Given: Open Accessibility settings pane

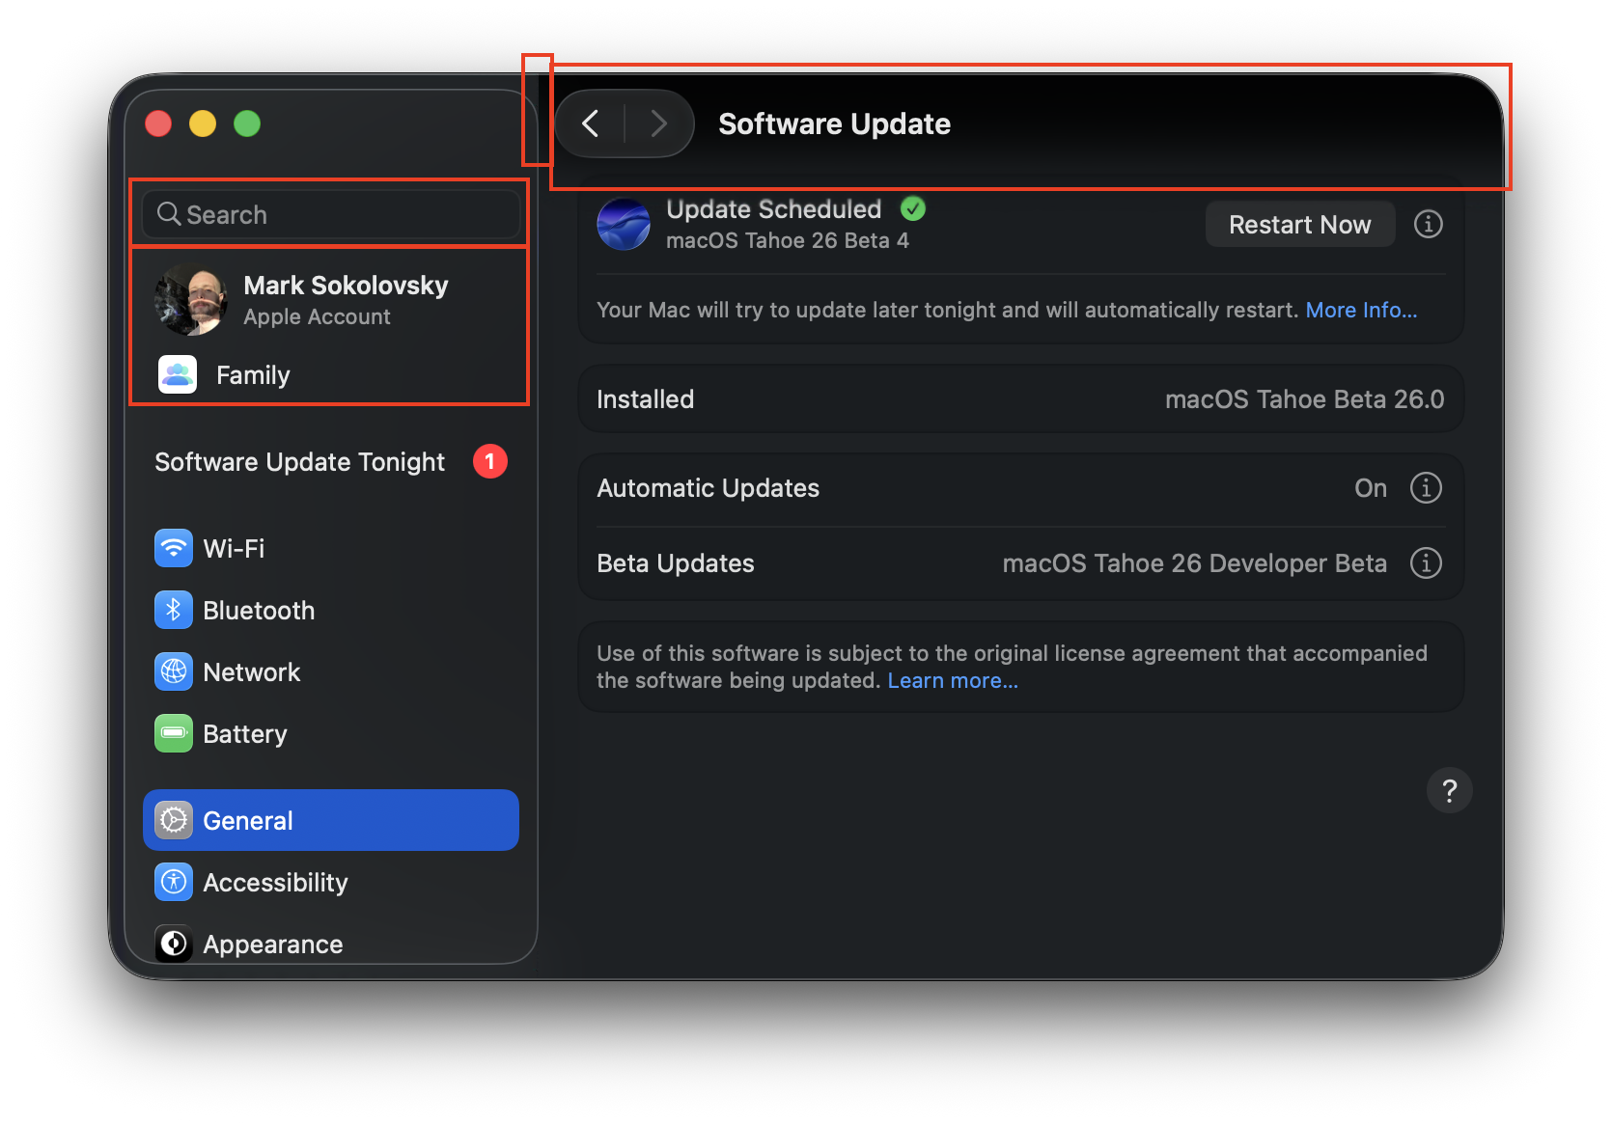Looking at the screenshot, I should (274, 883).
